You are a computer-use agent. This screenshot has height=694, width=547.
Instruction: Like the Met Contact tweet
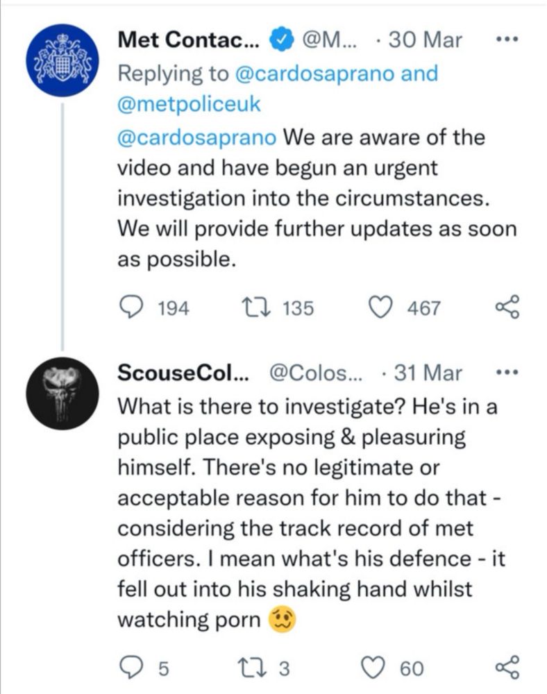pyautogui.click(x=380, y=307)
